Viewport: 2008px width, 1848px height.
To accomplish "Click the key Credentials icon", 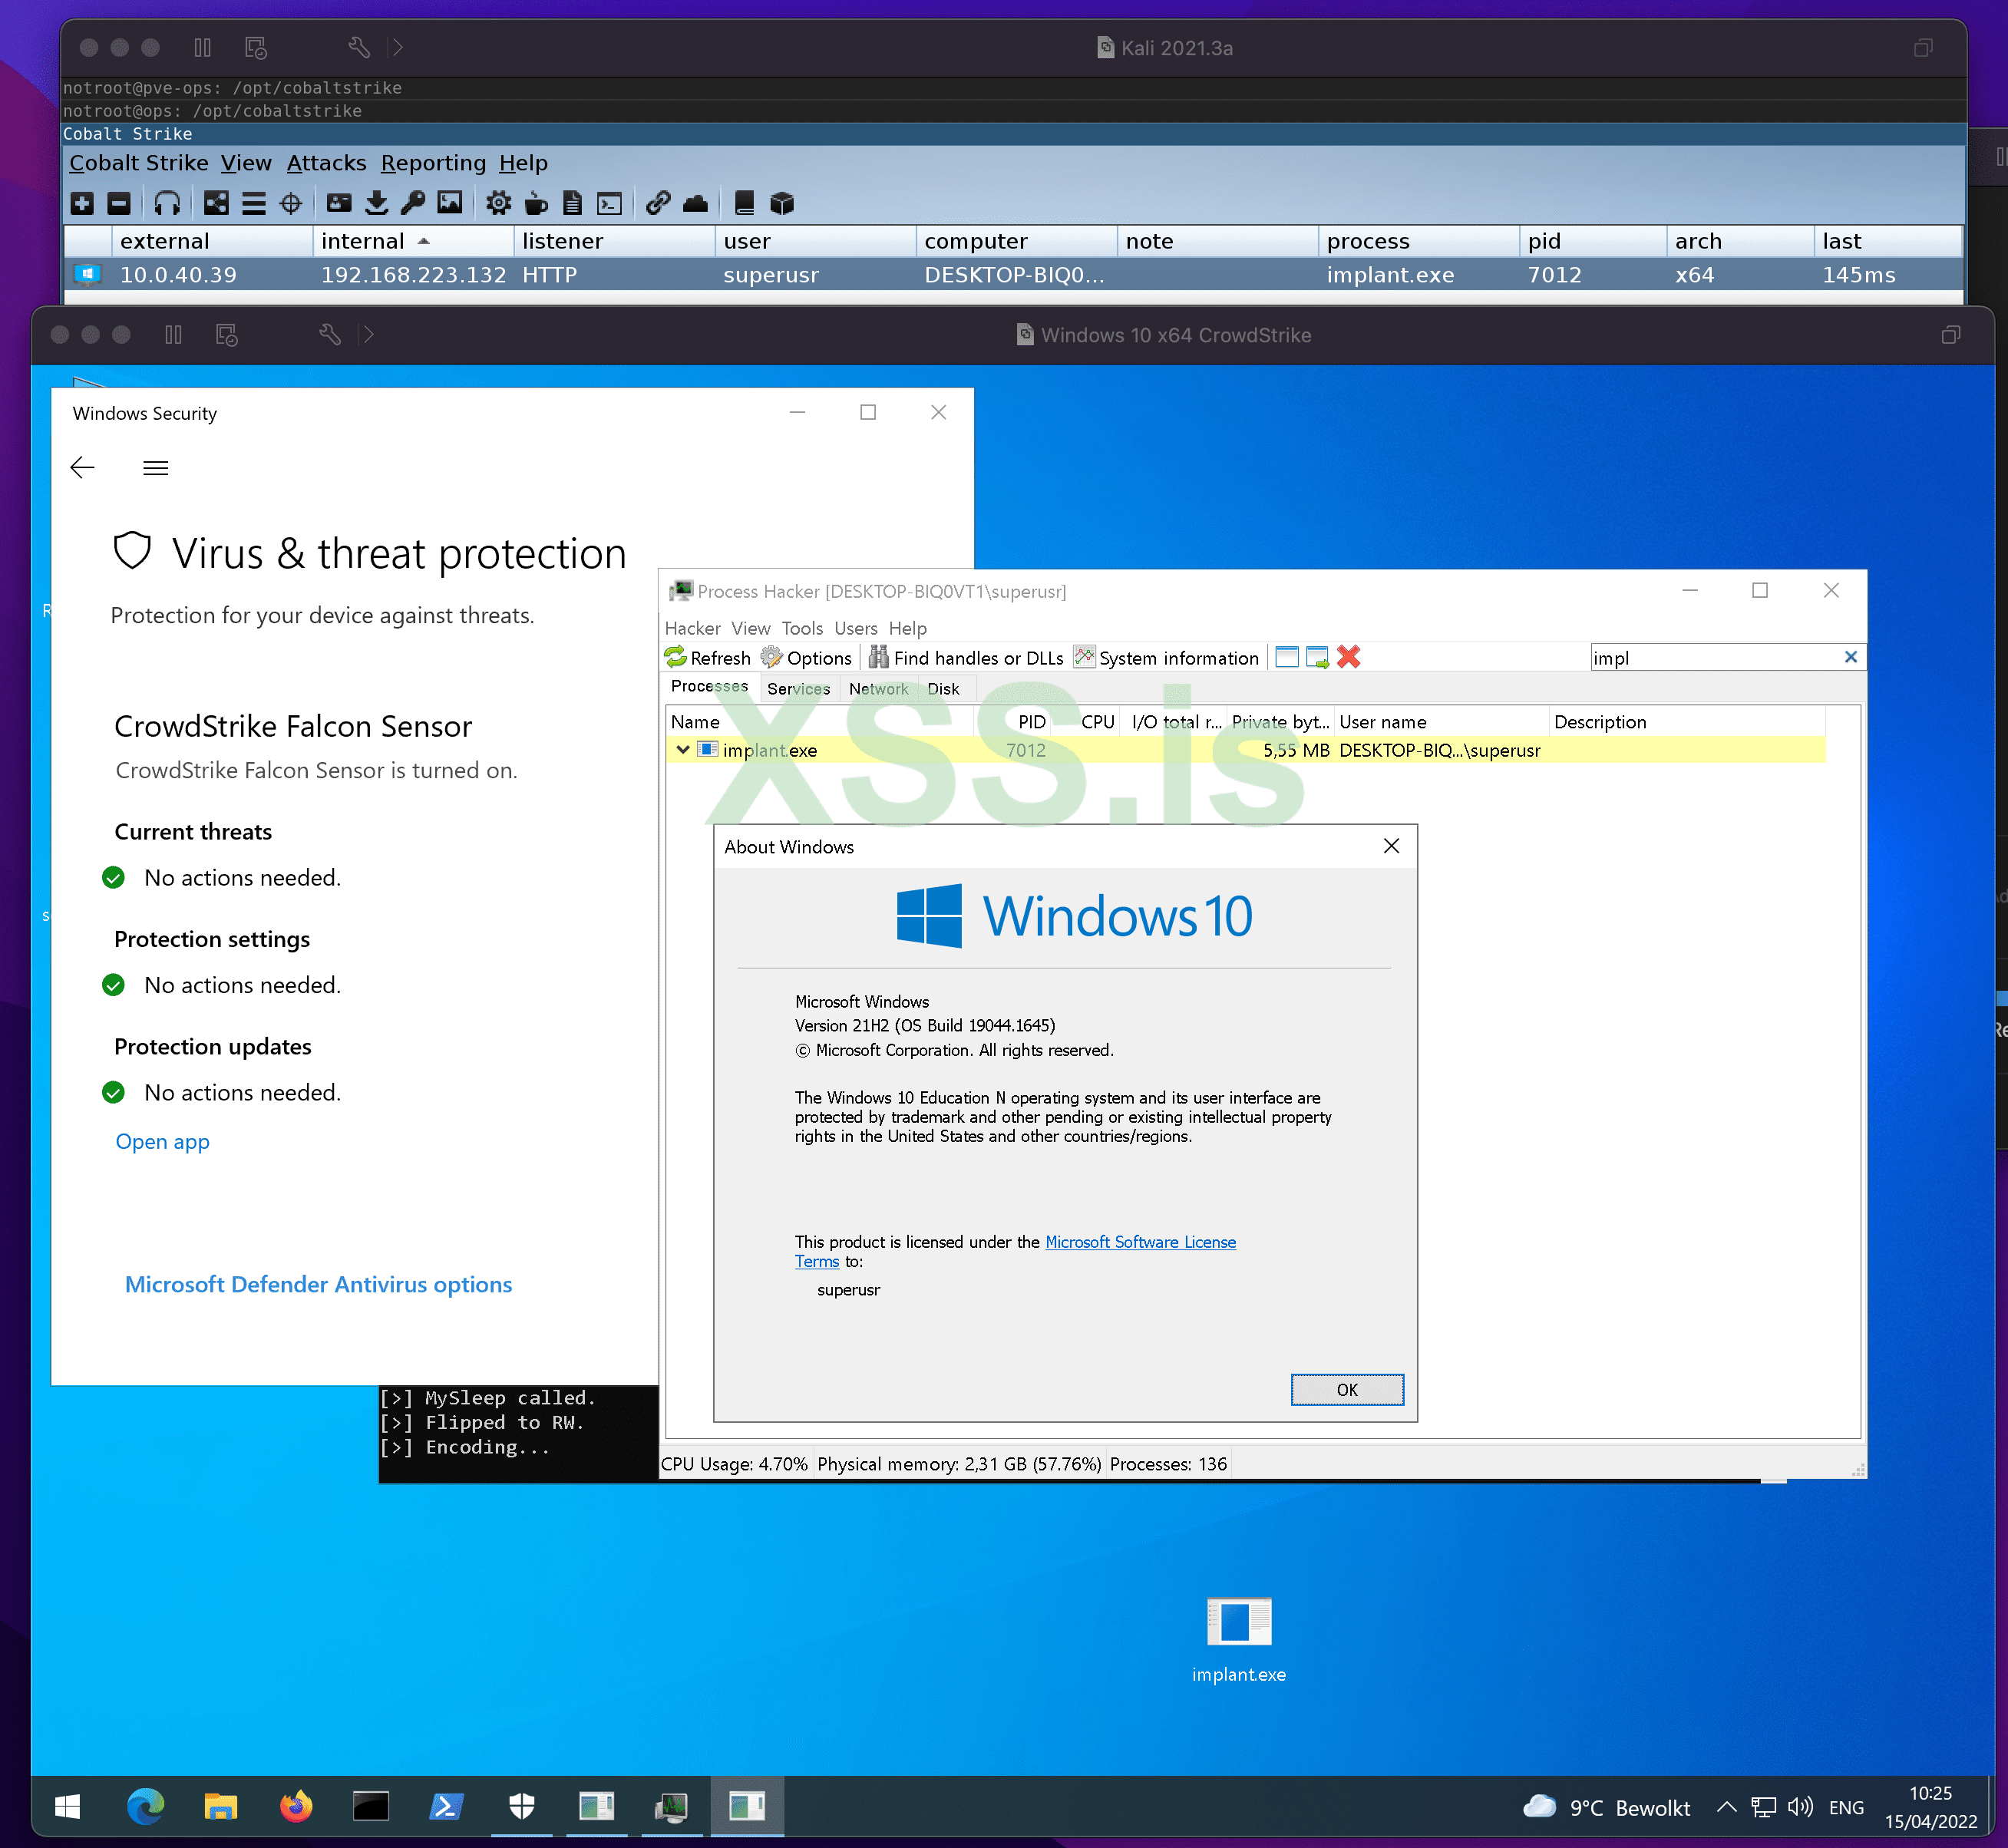I will [412, 204].
